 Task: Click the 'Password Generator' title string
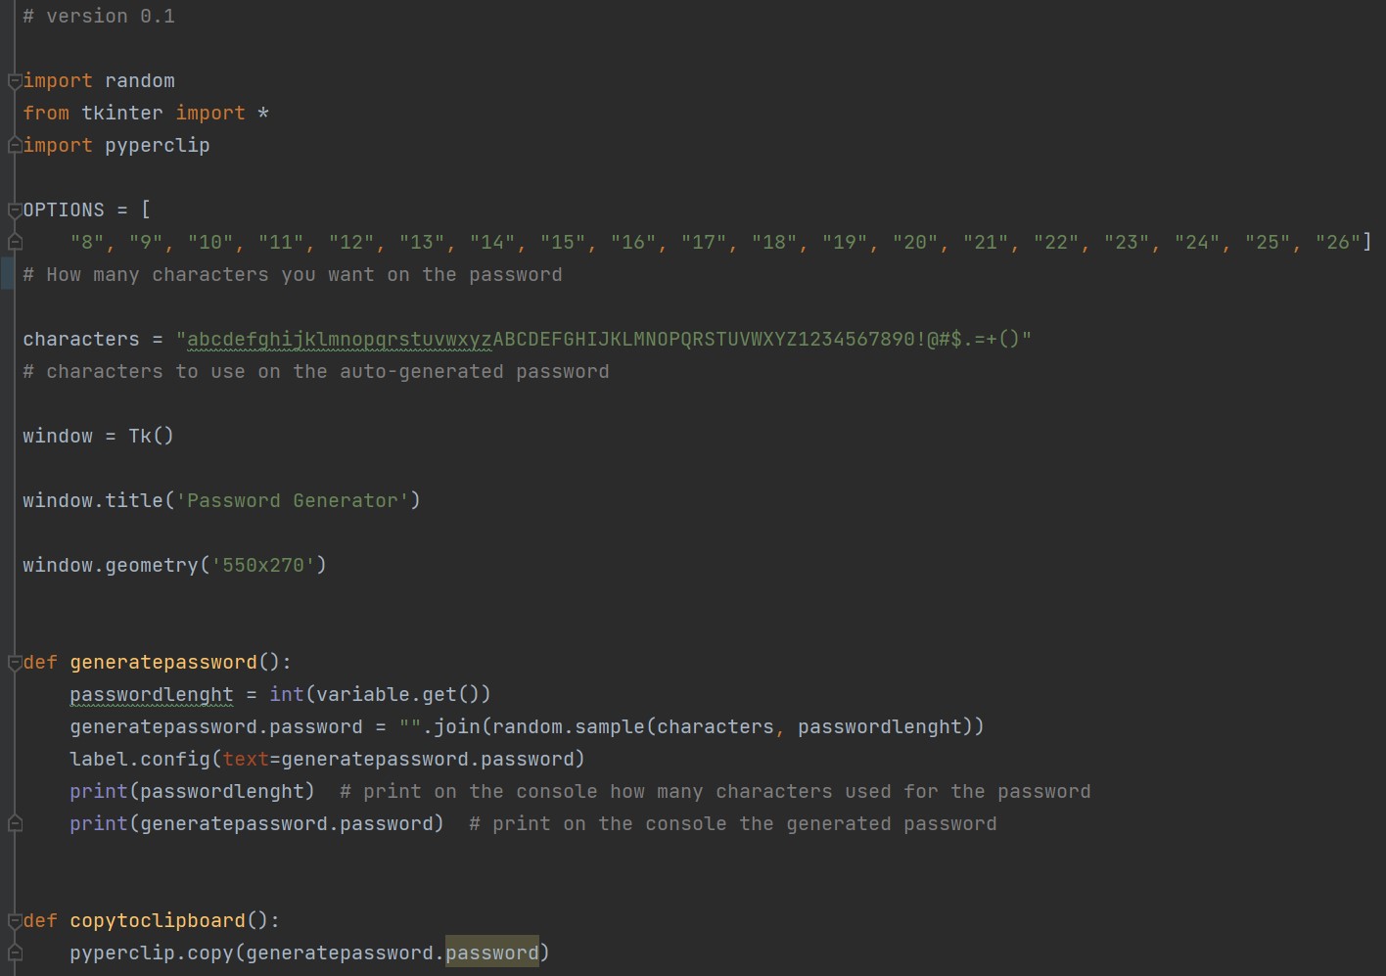(293, 501)
